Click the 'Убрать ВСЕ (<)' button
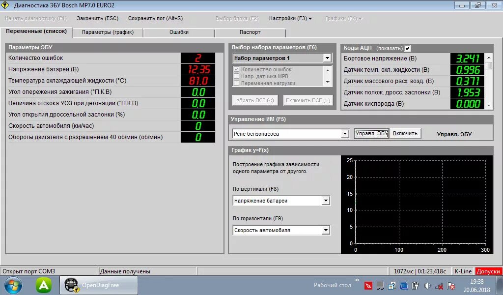Screen dimensions: 503x295 tap(255, 100)
